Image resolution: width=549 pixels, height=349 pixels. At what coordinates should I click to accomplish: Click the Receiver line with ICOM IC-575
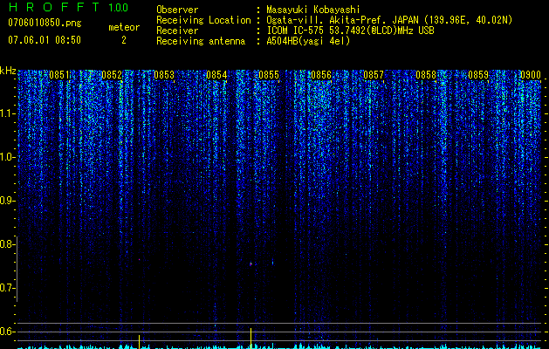295,31
